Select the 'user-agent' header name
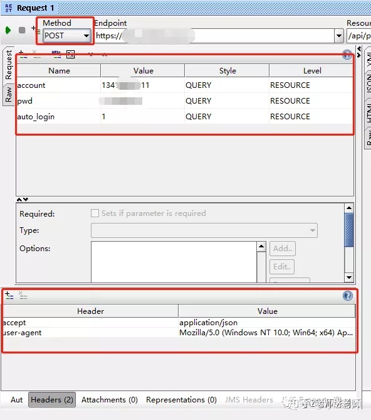This screenshot has height=420, width=371. point(22,333)
